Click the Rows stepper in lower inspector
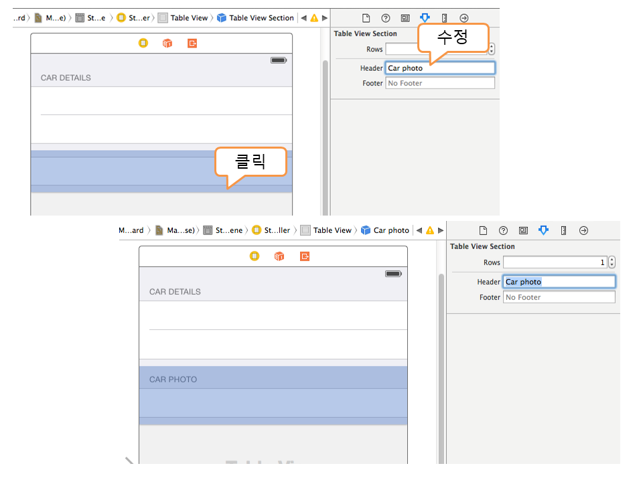The image size is (643, 482). (612, 262)
